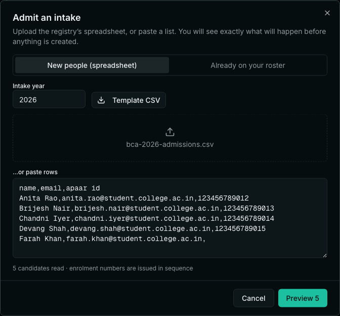Switch to New people (spreadsheet) tab

tap(92, 65)
